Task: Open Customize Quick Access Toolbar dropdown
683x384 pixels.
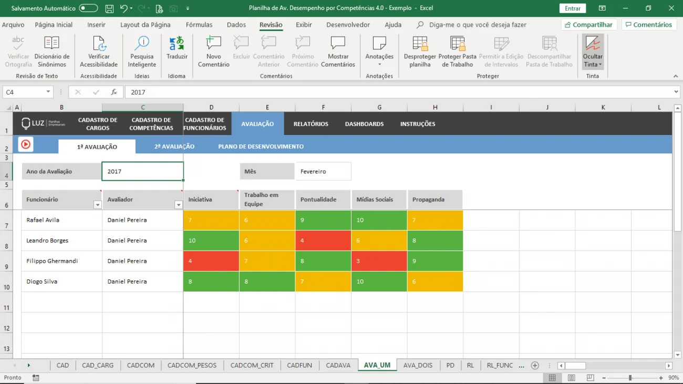Action: 188,8
